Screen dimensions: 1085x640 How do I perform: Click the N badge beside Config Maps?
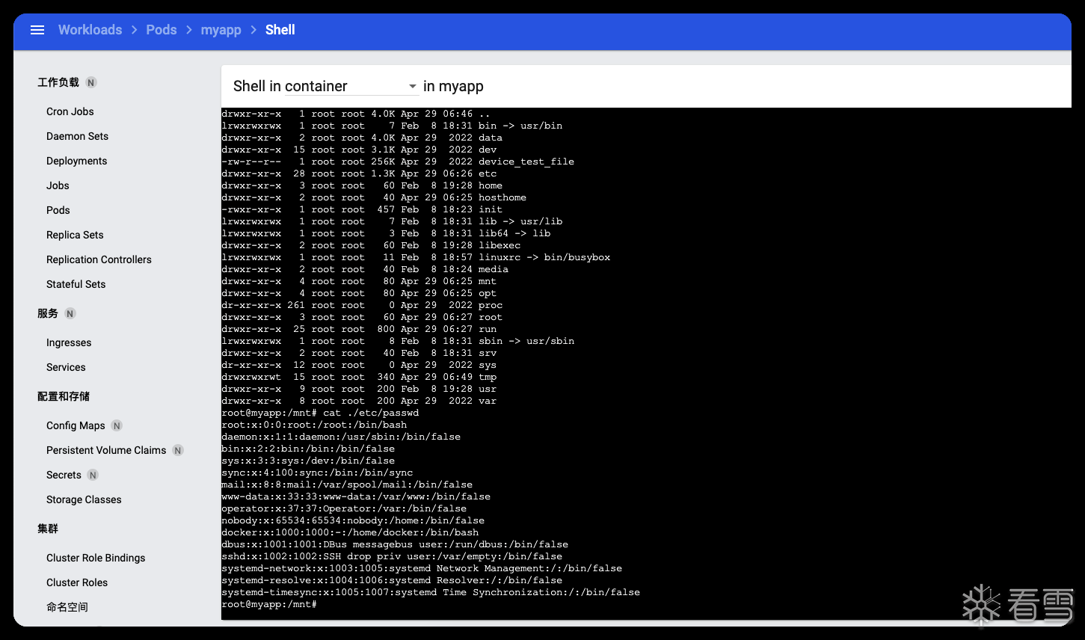pos(117,425)
